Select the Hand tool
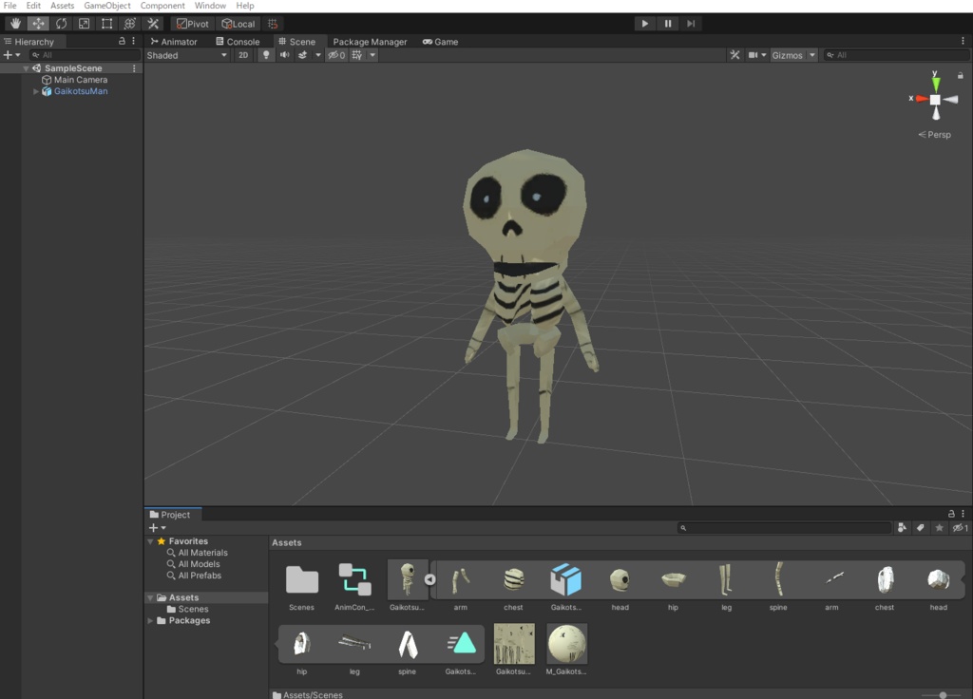 click(x=15, y=24)
